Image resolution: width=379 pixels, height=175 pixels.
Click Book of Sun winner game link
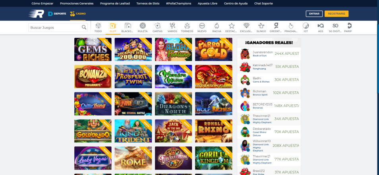coord(259,56)
